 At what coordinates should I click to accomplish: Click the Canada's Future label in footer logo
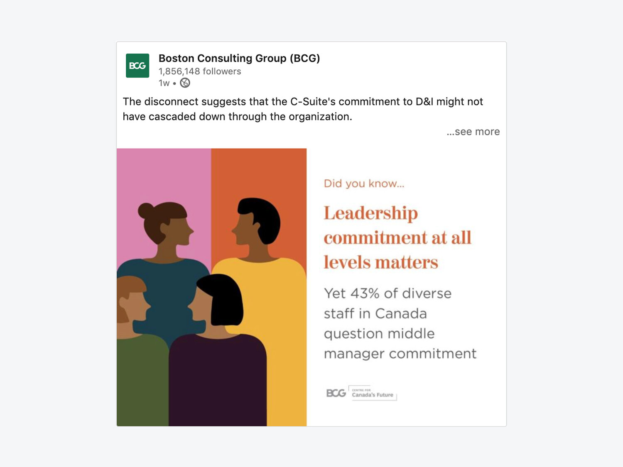373,395
